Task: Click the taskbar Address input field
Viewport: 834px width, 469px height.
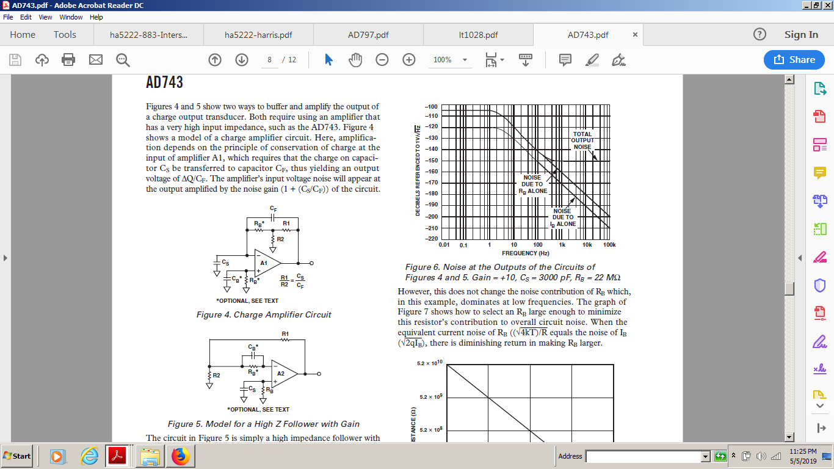Action: tap(643, 456)
